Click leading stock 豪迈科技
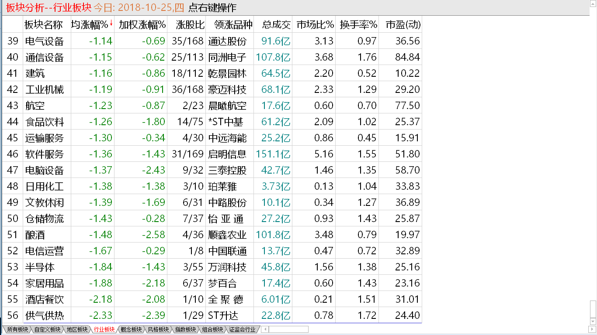 click(227, 89)
